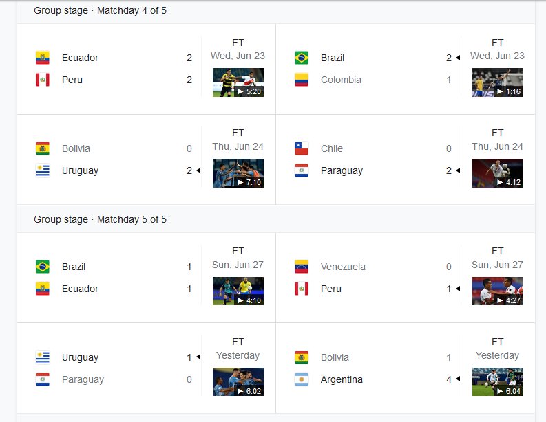
Task: Click the Brazil flag in the Brazil vs Colombia match
Action: pos(301,58)
